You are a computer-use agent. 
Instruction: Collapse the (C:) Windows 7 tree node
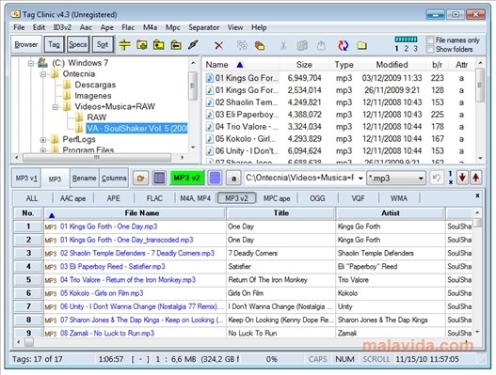tap(31, 64)
